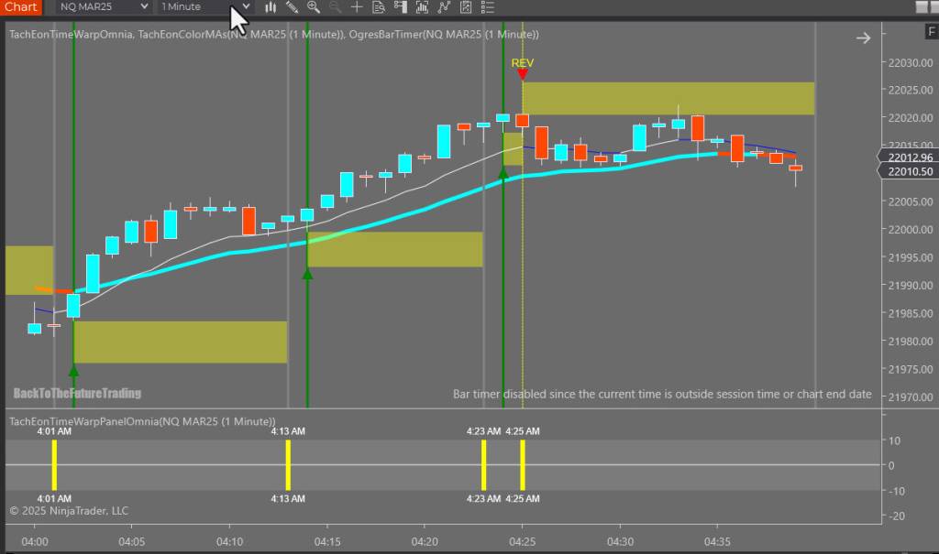Open the bar type candlestick style menu
The height and width of the screenshot is (554, 939).
tap(271, 7)
